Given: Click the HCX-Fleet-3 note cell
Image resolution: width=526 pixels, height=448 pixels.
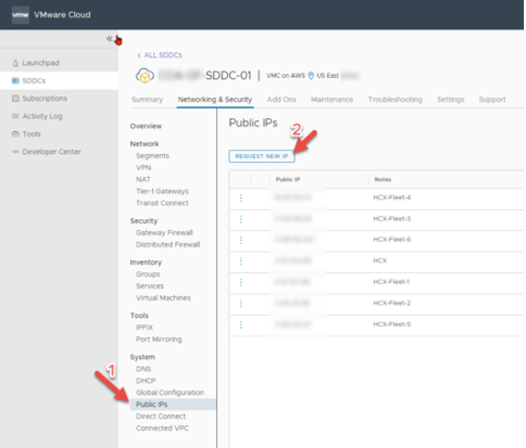Looking at the screenshot, I should pos(392,219).
